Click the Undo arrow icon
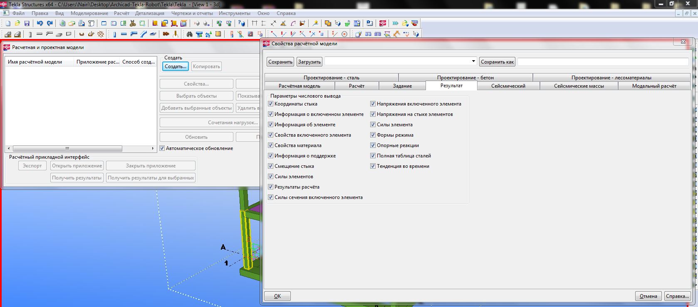The width and height of the screenshot is (698, 307). (x=40, y=24)
